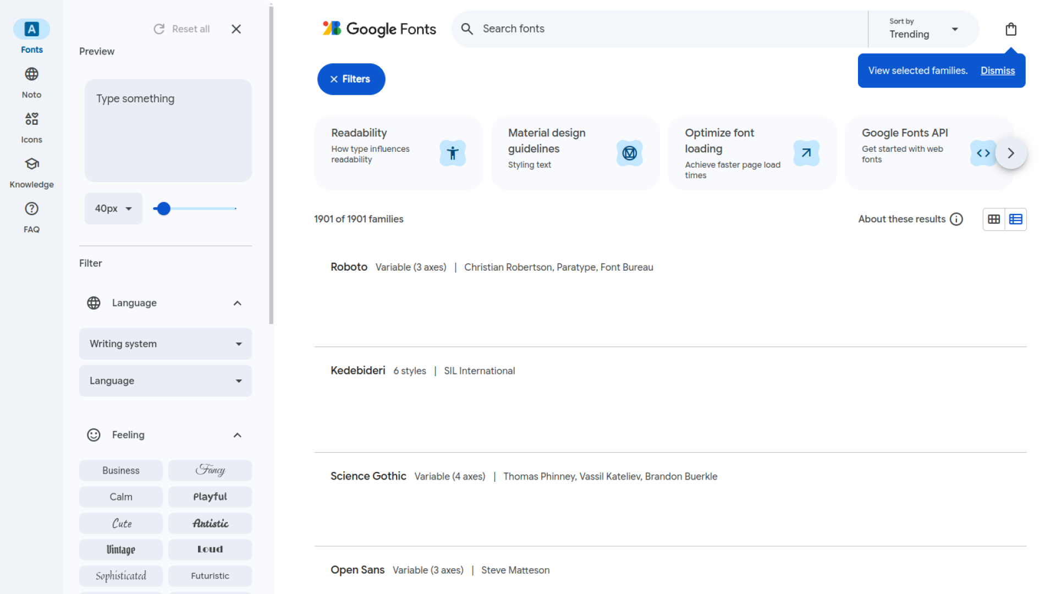Viewport: 1056px width, 594px height.
Task: Open the selected families shopping bag
Action: pyautogui.click(x=1011, y=29)
